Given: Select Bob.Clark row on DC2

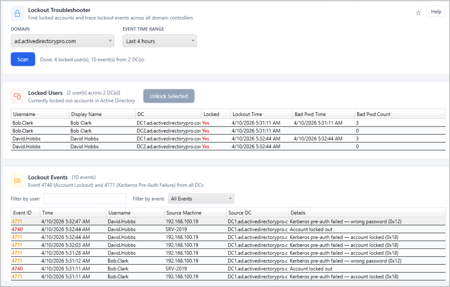Looking at the screenshot, I should pos(228,131).
